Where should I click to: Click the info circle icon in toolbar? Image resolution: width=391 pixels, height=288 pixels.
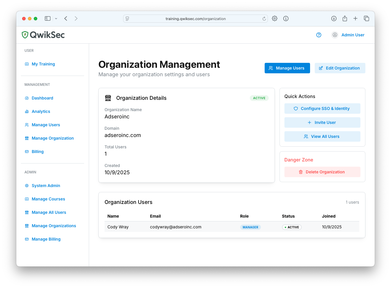[x=286, y=19]
